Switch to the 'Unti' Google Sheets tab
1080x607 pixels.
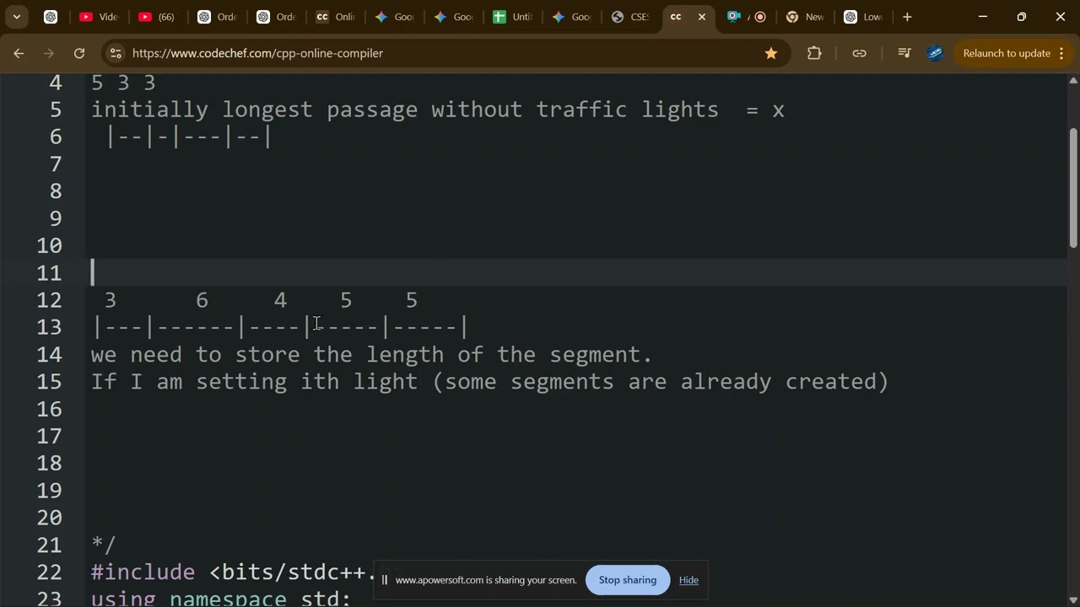[x=512, y=17]
